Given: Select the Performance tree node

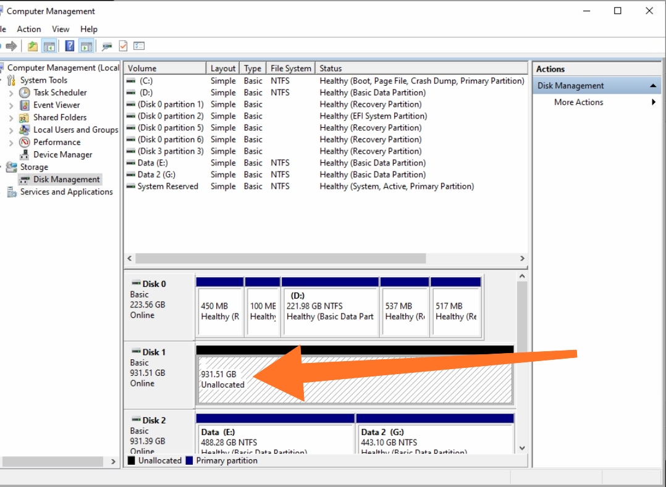Looking at the screenshot, I should click(57, 142).
